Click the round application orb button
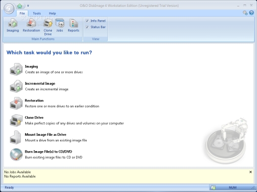Image resolution: width=257 pixels, height=192 pixels. [9, 8]
